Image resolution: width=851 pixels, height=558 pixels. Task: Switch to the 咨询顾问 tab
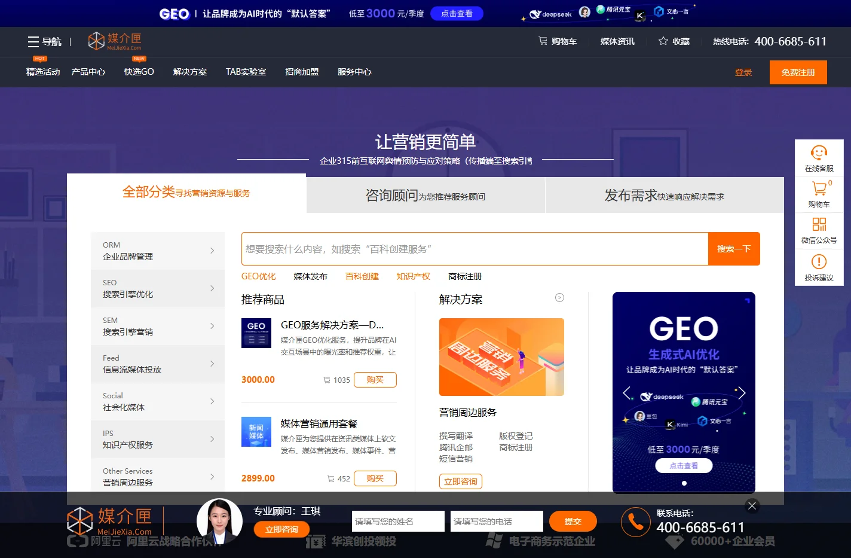click(x=425, y=195)
